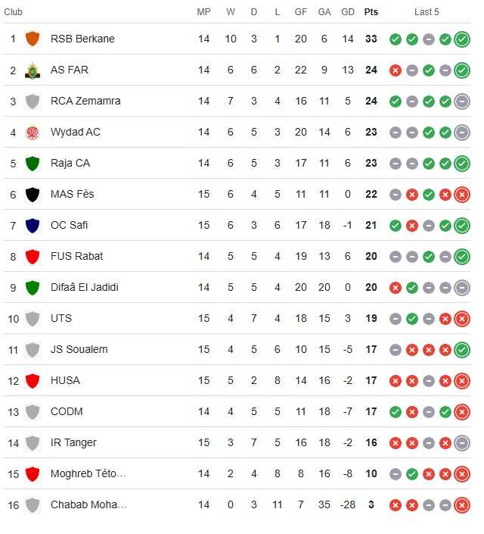
Task: Click the FUS Rabat red shield icon
Action: 33,257
